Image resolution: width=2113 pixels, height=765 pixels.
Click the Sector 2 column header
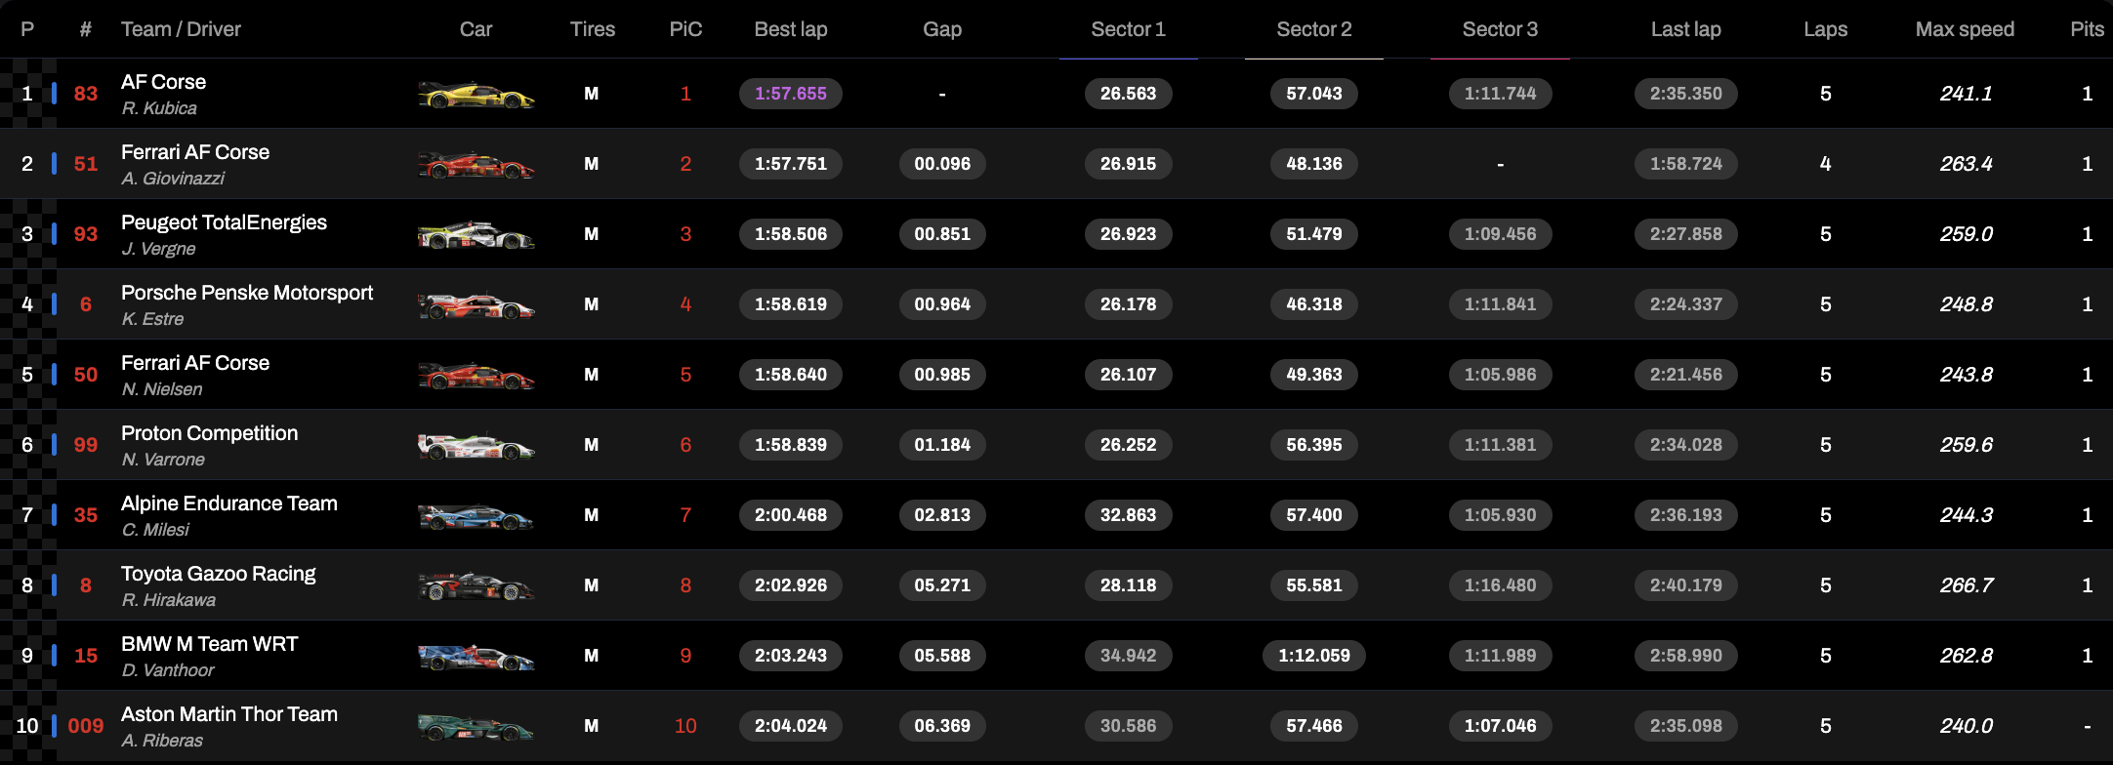(x=1314, y=29)
